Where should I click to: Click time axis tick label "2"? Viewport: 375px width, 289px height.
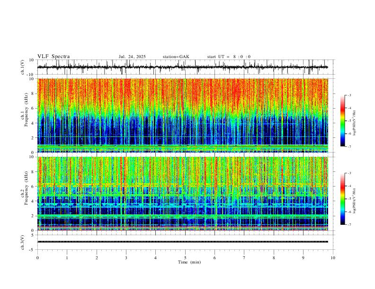(97, 258)
